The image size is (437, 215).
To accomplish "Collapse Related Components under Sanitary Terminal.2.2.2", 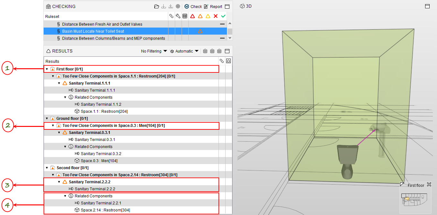I will [65, 196].
